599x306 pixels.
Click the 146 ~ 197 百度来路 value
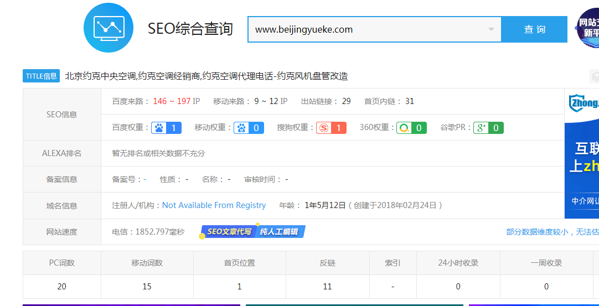click(x=172, y=101)
